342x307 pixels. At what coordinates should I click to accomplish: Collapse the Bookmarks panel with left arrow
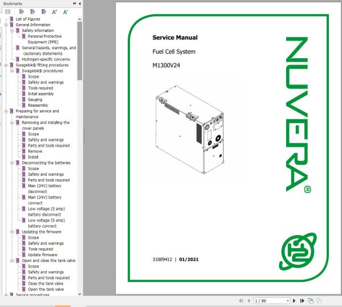(80, 3)
